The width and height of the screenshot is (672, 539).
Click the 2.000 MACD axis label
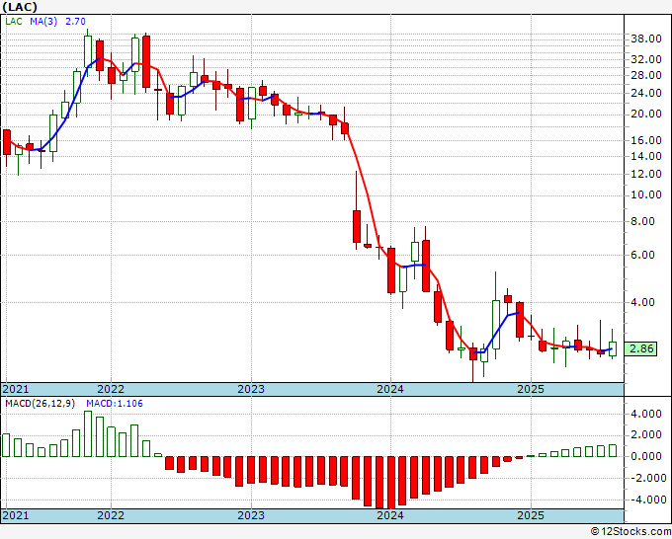click(646, 435)
